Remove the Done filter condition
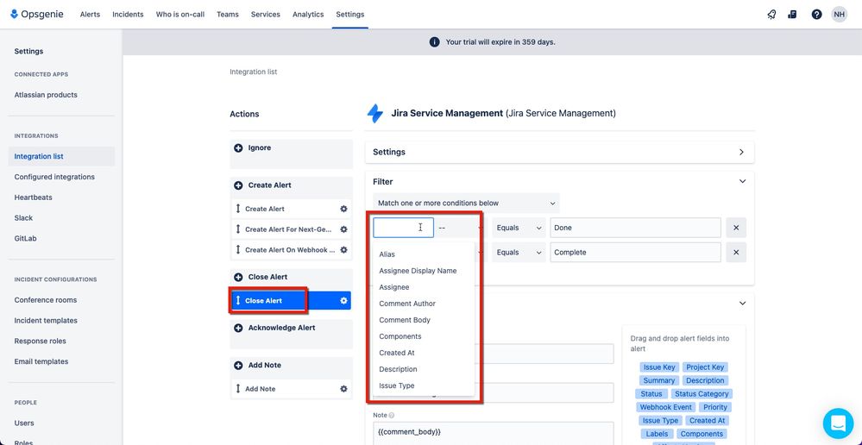 pyautogui.click(x=736, y=228)
